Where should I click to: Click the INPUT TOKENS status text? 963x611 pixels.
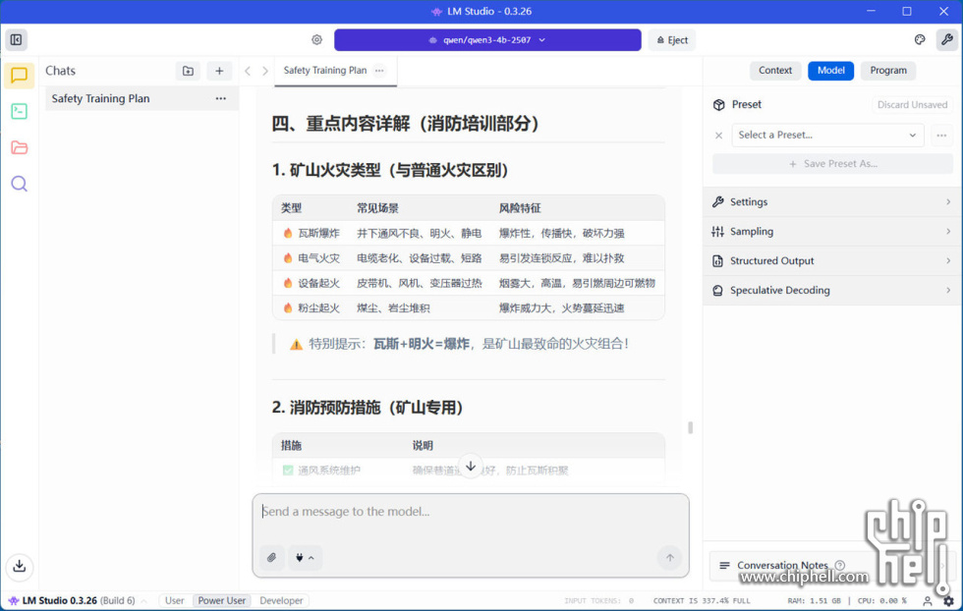(598, 600)
